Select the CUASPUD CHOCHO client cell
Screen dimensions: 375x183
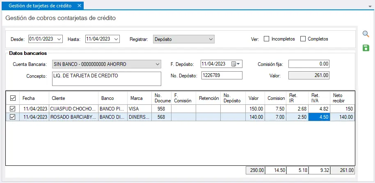pos(74,109)
